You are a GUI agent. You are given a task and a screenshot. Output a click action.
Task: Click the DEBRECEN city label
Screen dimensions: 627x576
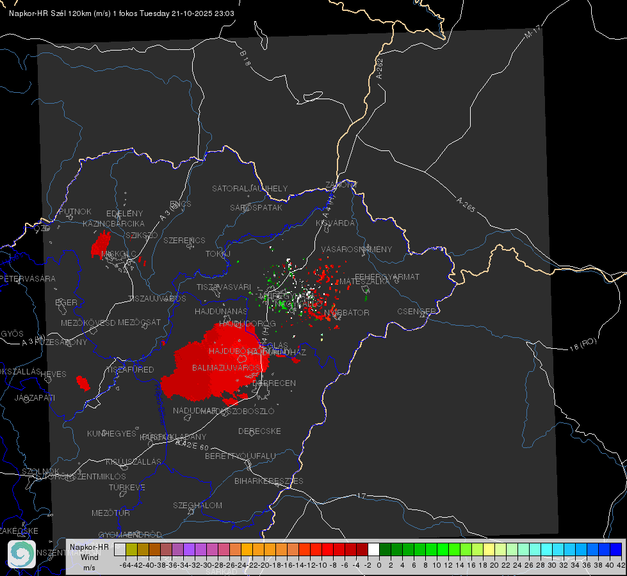coord(274,383)
